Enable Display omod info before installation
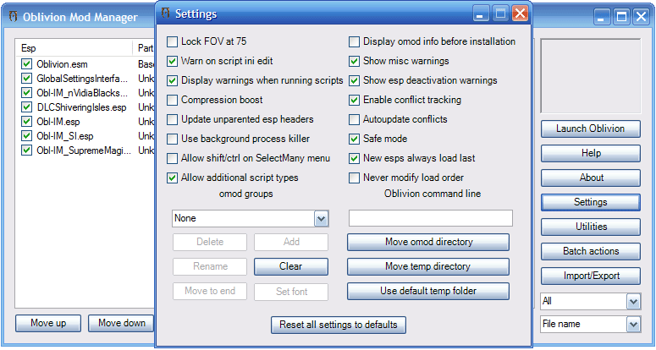The image size is (656, 350). 354,41
